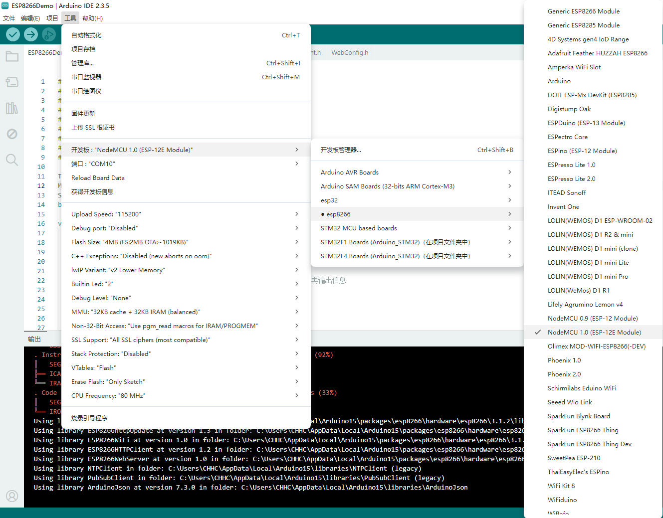Open the Library Manager sidebar icon
Image resolution: width=663 pixels, height=518 pixels.
click(12, 108)
